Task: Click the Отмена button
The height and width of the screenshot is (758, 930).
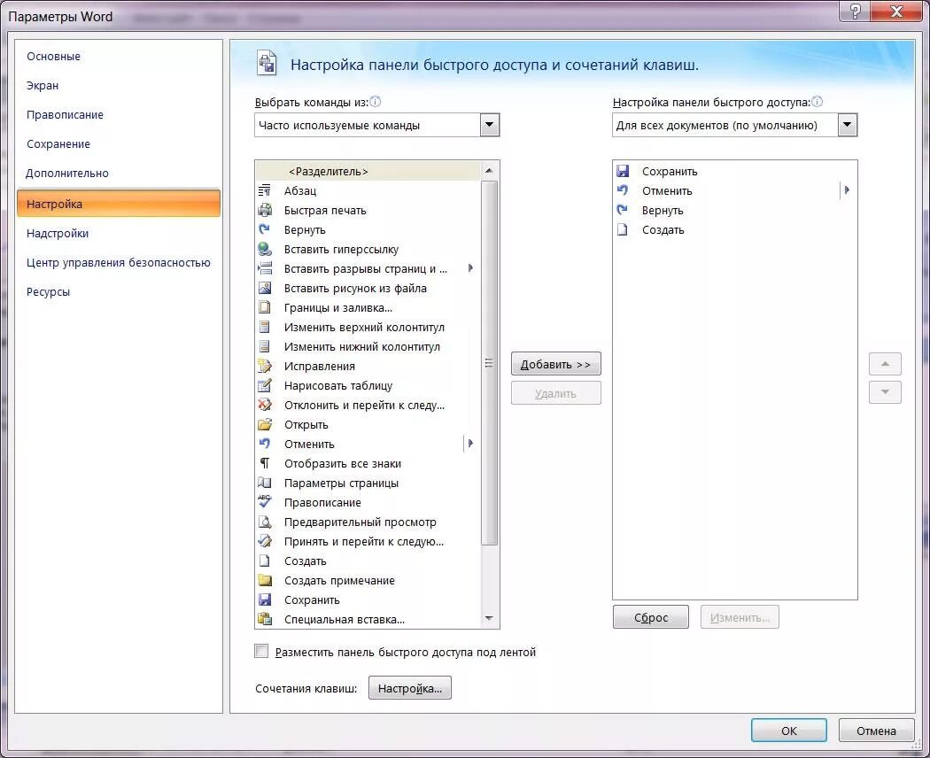Action: tap(876, 731)
